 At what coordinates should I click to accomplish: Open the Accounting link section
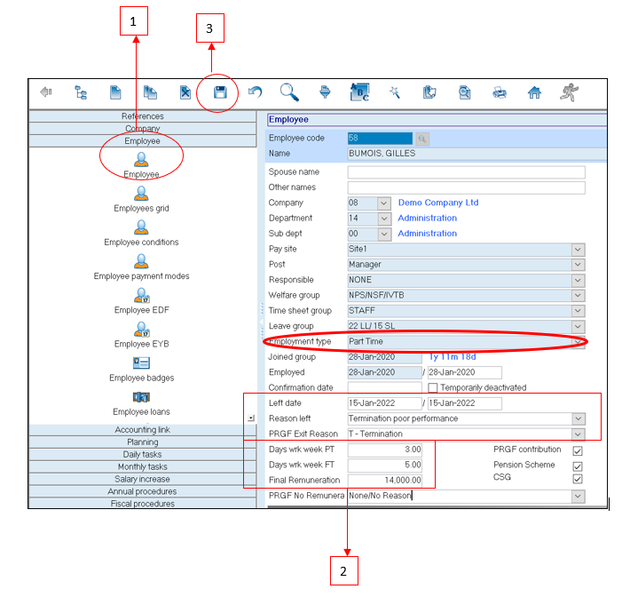(143, 430)
